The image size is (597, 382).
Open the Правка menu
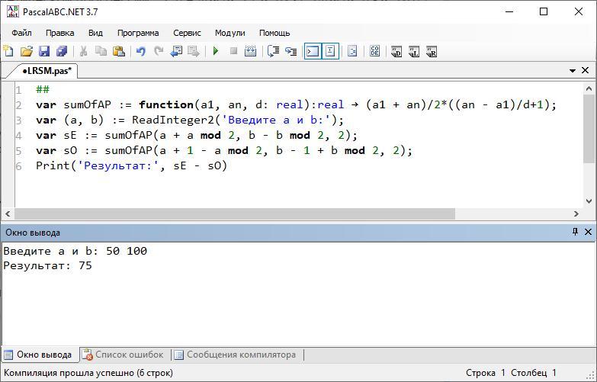tap(59, 33)
